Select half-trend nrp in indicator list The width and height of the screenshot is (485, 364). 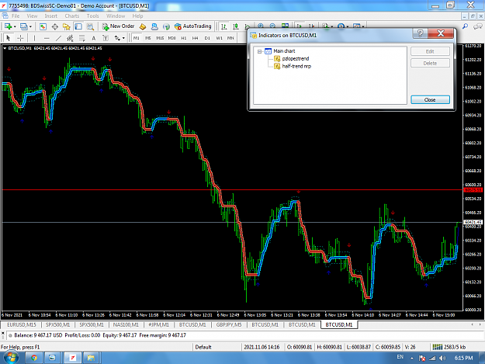click(x=296, y=66)
